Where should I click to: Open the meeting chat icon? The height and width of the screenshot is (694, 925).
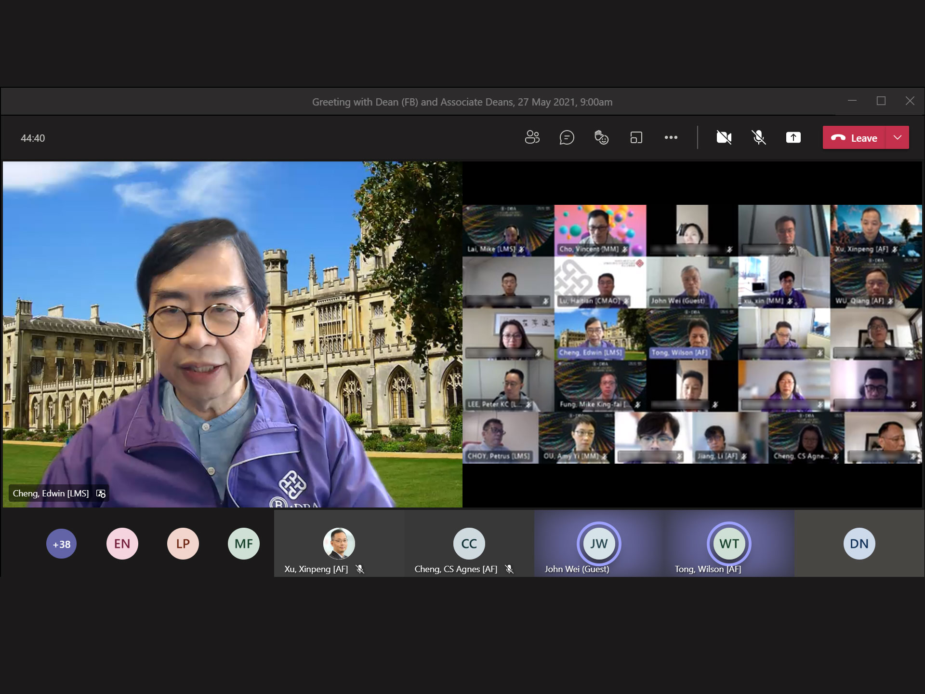[x=567, y=138]
